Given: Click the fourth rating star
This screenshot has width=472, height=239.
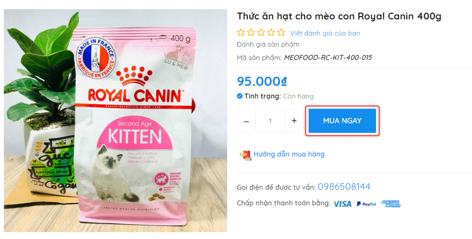Looking at the screenshot, I should tap(271, 32).
